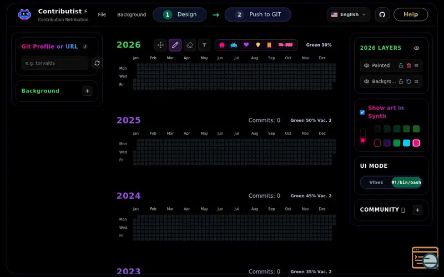Pick the pink train stamp
This screenshot has width=444, height=277.
coord(285,45)
